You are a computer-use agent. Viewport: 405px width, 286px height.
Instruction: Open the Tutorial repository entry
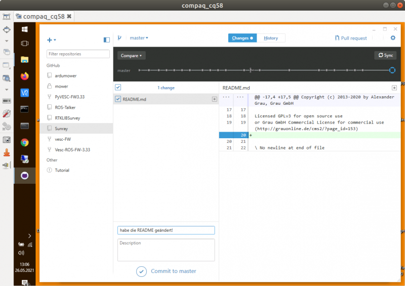[x=76, y=170]
